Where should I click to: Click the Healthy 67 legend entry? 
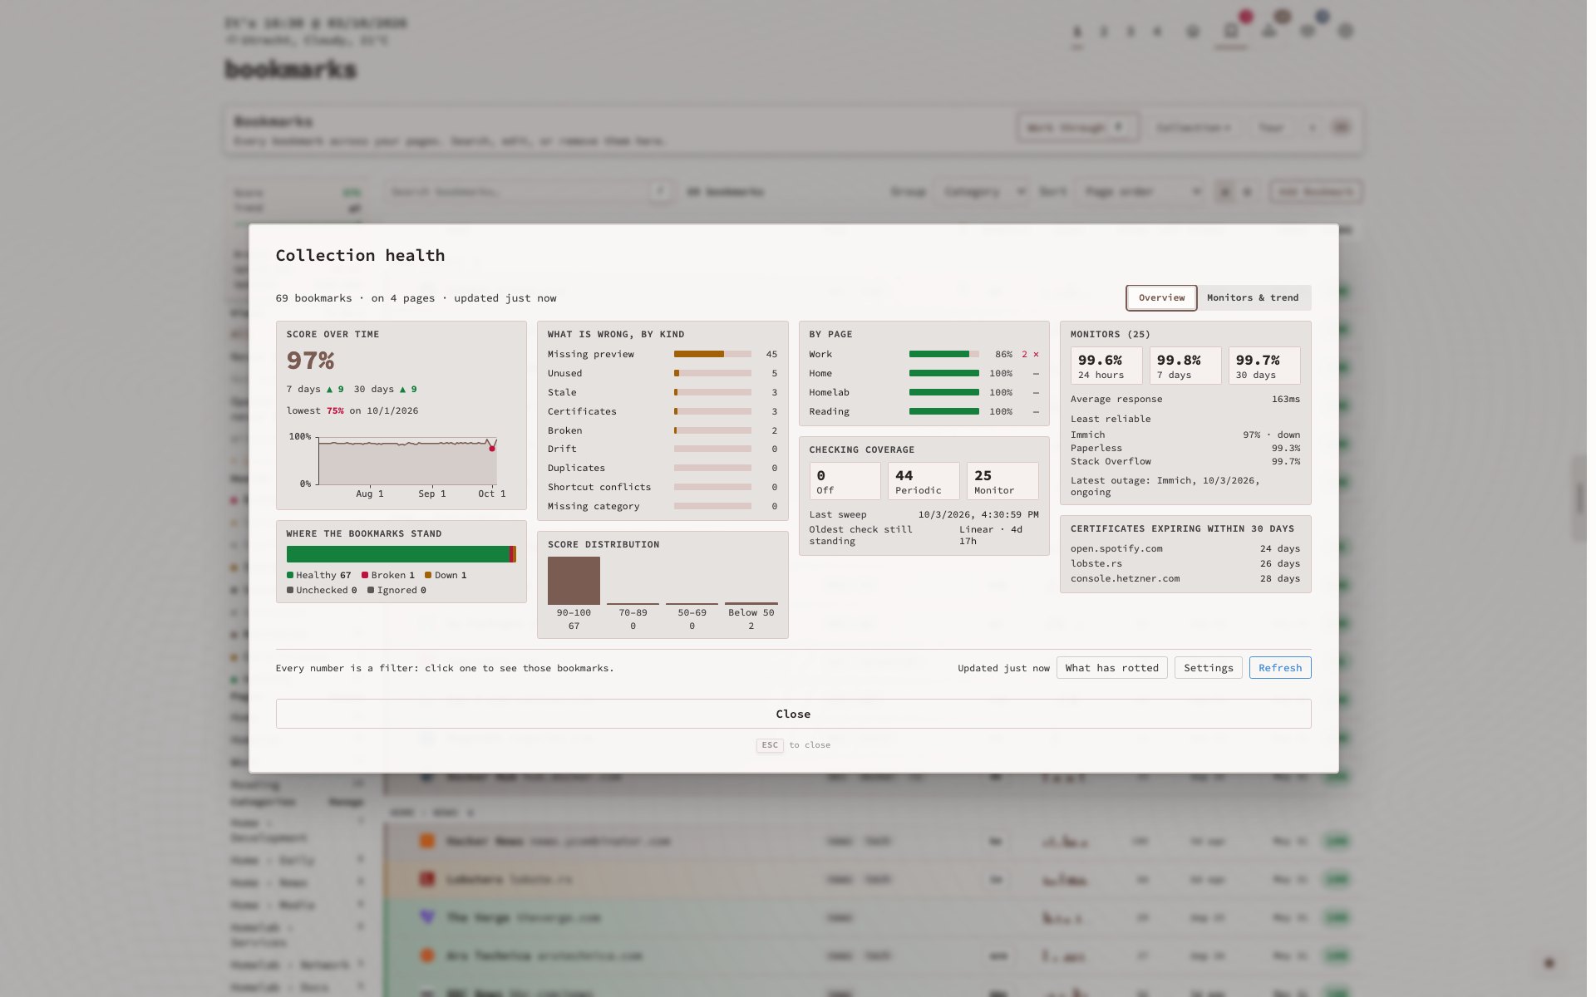(x=318, y=575)
